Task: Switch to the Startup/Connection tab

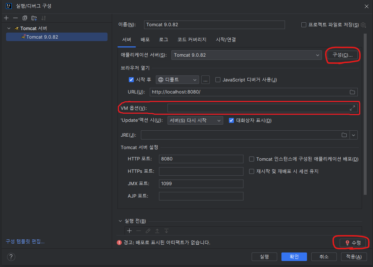Action: 226,40
